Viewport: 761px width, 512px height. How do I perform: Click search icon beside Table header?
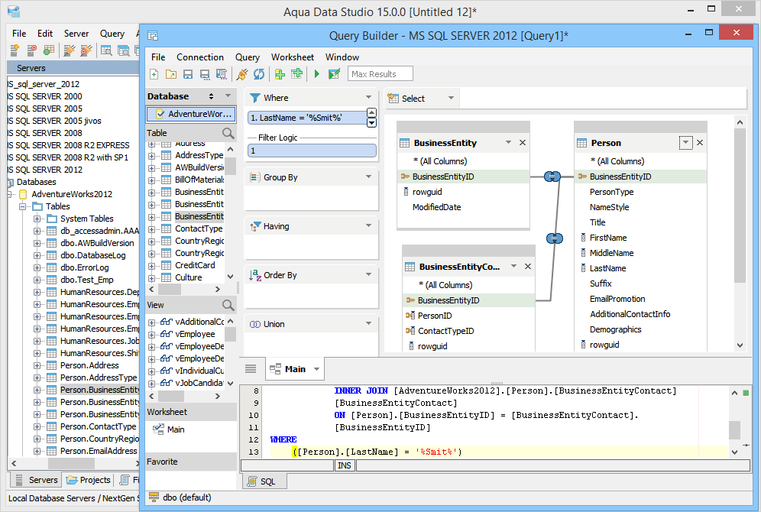228,133
